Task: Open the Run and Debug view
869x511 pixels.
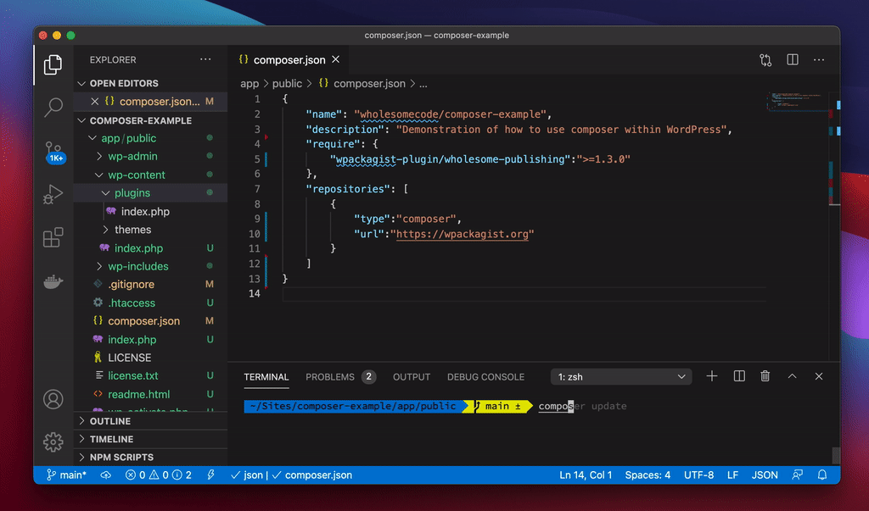Action: (53, 194)
